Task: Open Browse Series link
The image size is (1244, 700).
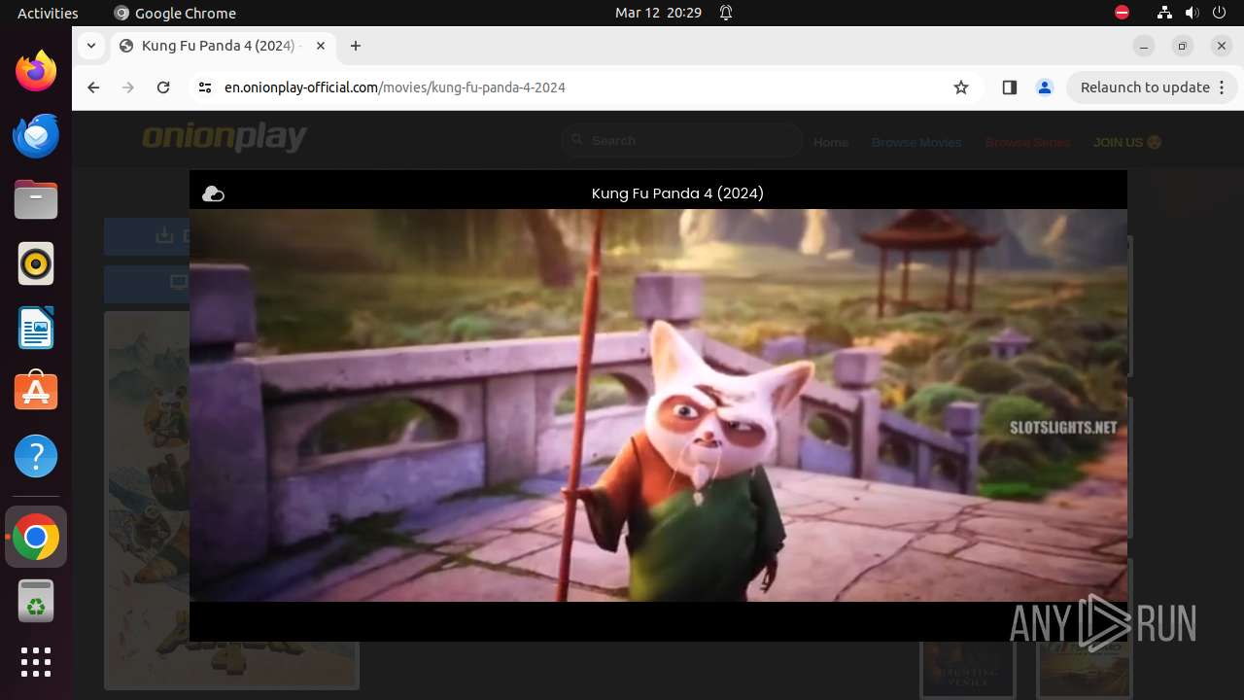Action: point(1027,142)
